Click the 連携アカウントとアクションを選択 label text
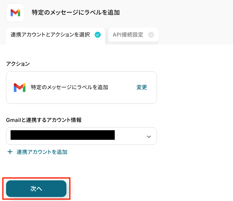This screenshot has height=201, width=233. (x=50, y=35)
